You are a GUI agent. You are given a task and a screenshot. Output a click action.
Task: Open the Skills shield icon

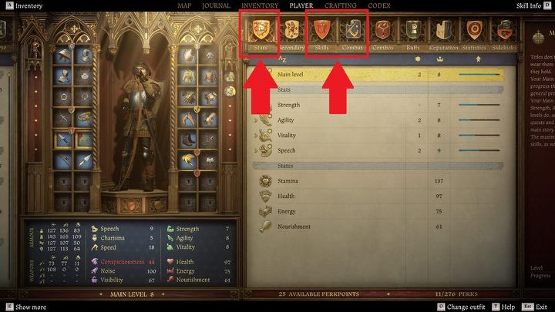pyautogui.click(x=321, y=30)
